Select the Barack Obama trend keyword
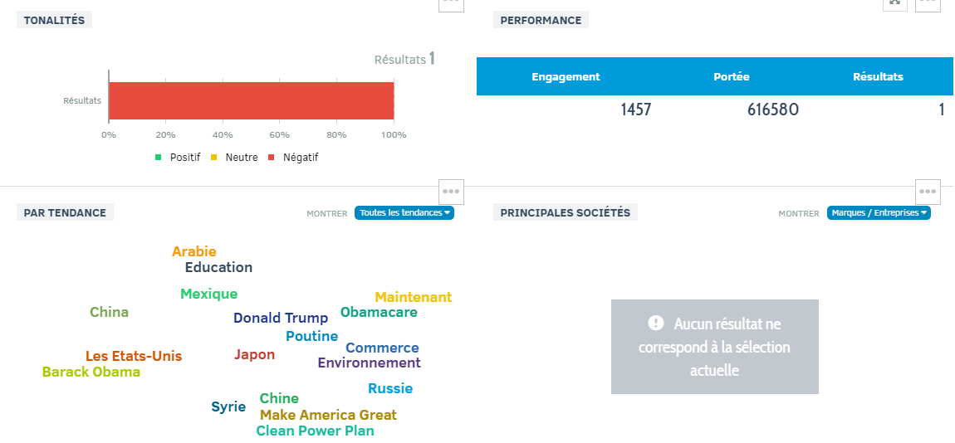 pos(91,372)
